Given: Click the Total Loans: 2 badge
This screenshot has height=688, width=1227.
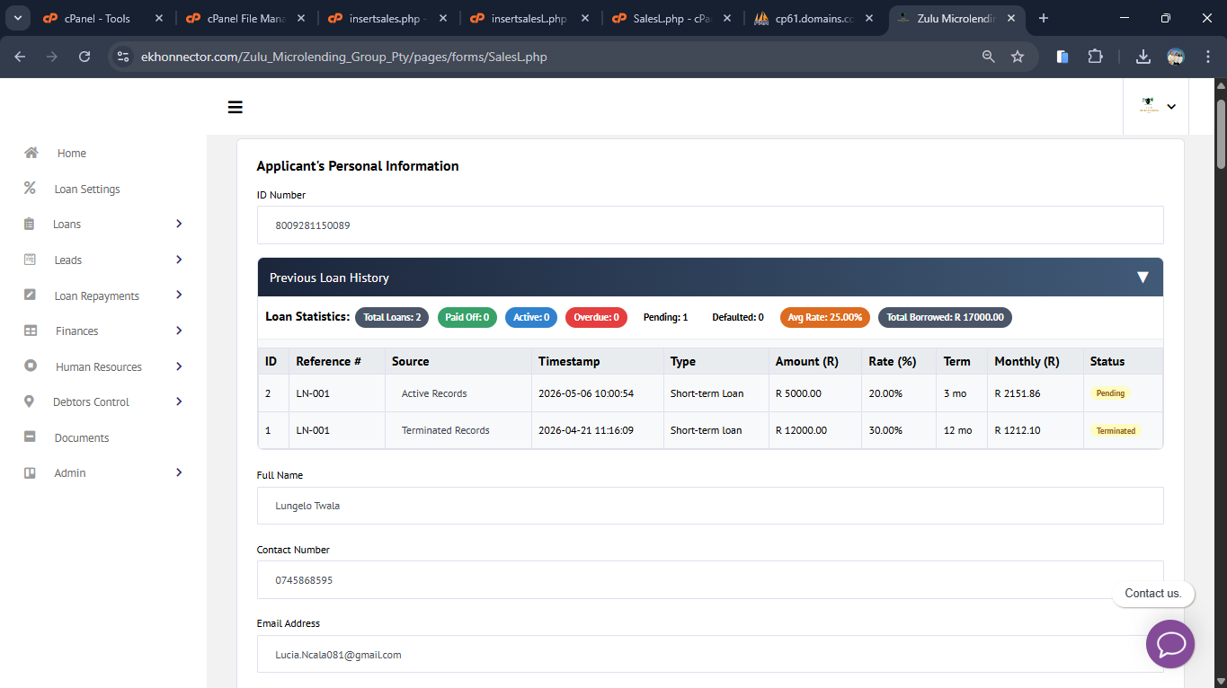Looking at the screenshot, I should click(x=392, y=317).
